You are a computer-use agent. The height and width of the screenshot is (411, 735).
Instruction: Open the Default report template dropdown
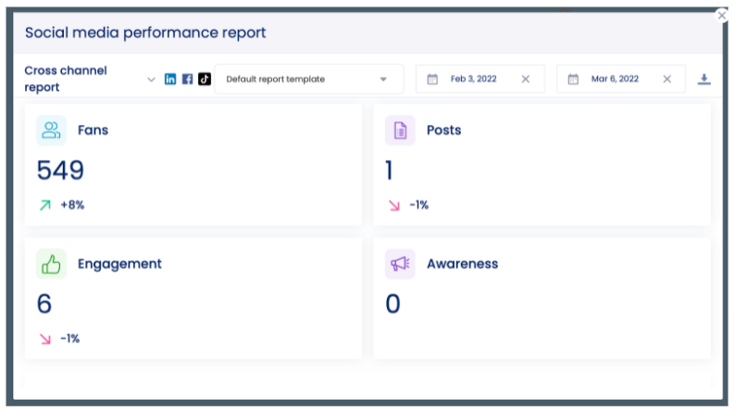[308, 80]
